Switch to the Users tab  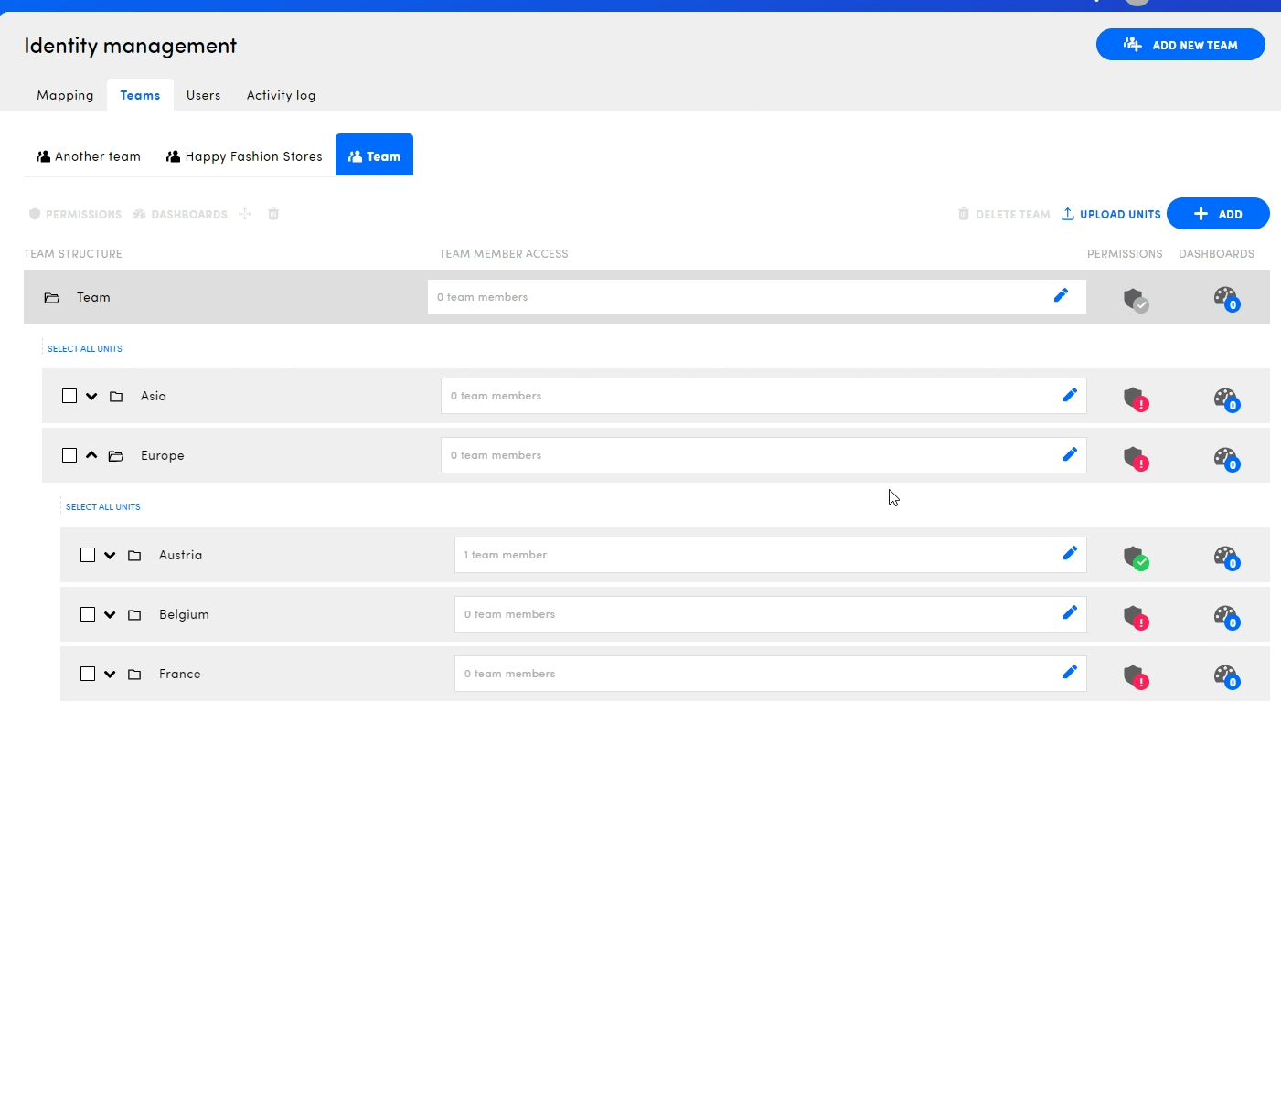click(203, 95)
